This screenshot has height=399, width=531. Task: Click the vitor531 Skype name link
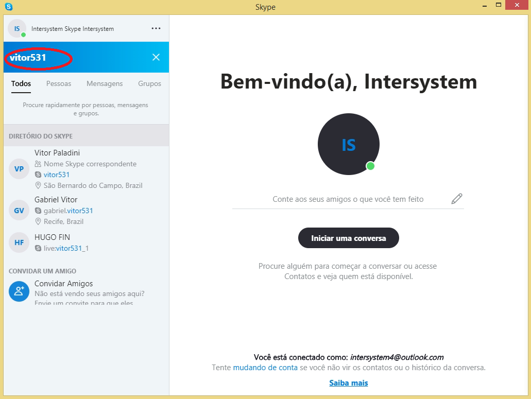click(x=57, y=175)
